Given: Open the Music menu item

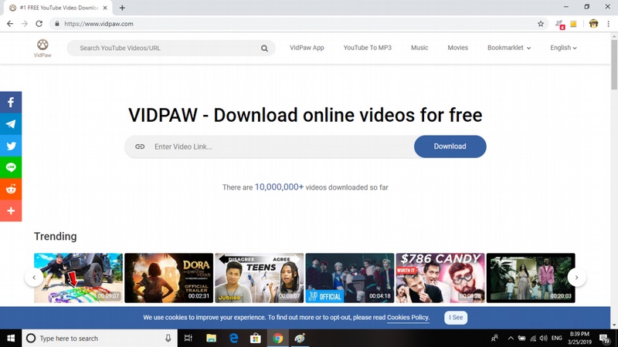Looking at the screenshot, I should tap(419, 48).
